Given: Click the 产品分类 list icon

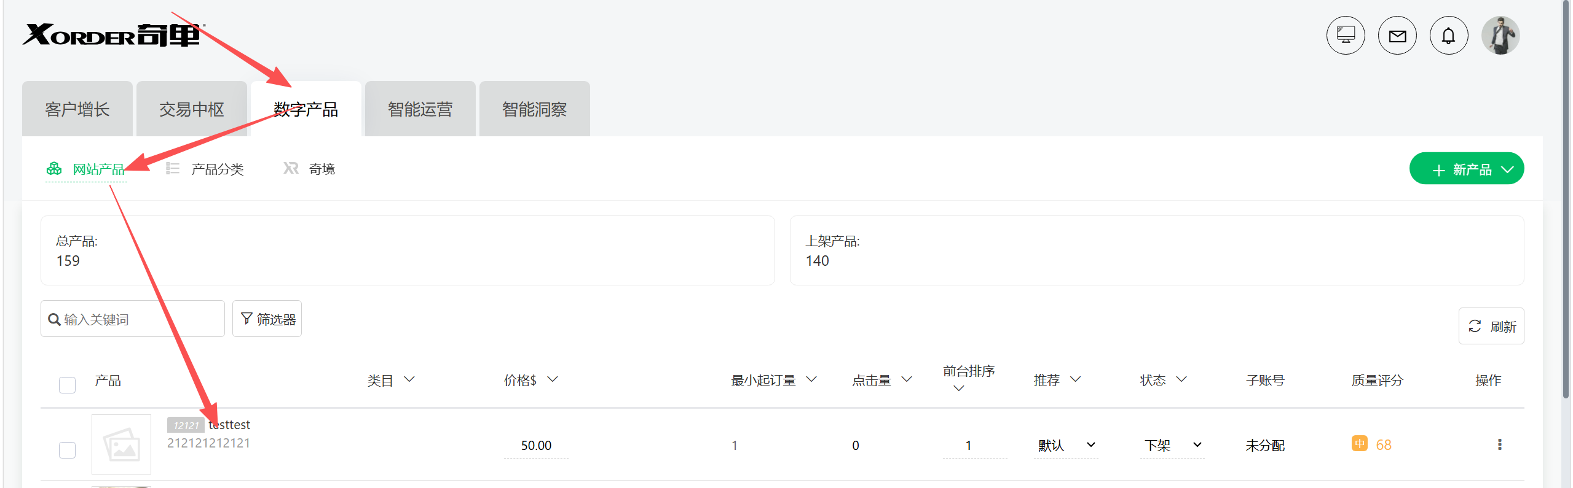Looking at the screenshot, I should coord(173,169).
